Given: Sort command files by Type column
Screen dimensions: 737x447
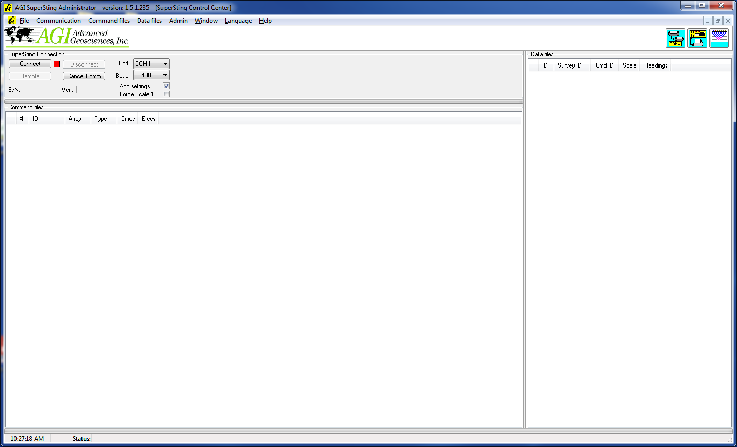Looking at the screenshot, I should (104, 119).
